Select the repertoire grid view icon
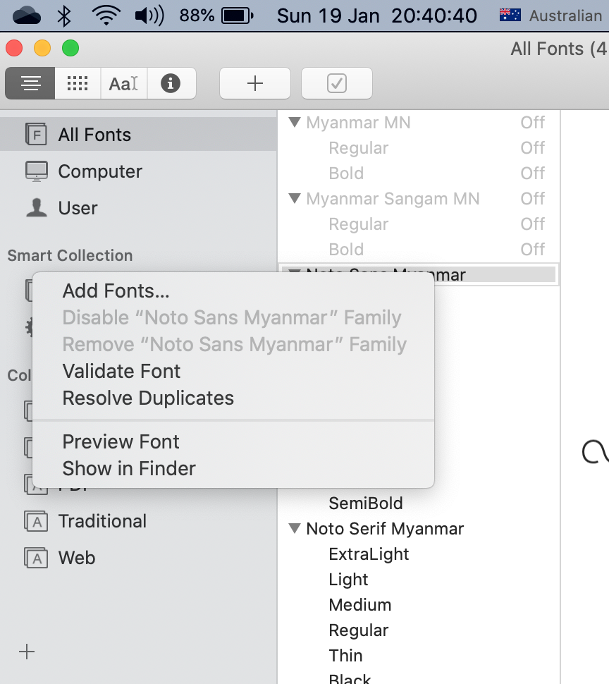The height and width of the screenshot is (684, 609). (78, 84)
